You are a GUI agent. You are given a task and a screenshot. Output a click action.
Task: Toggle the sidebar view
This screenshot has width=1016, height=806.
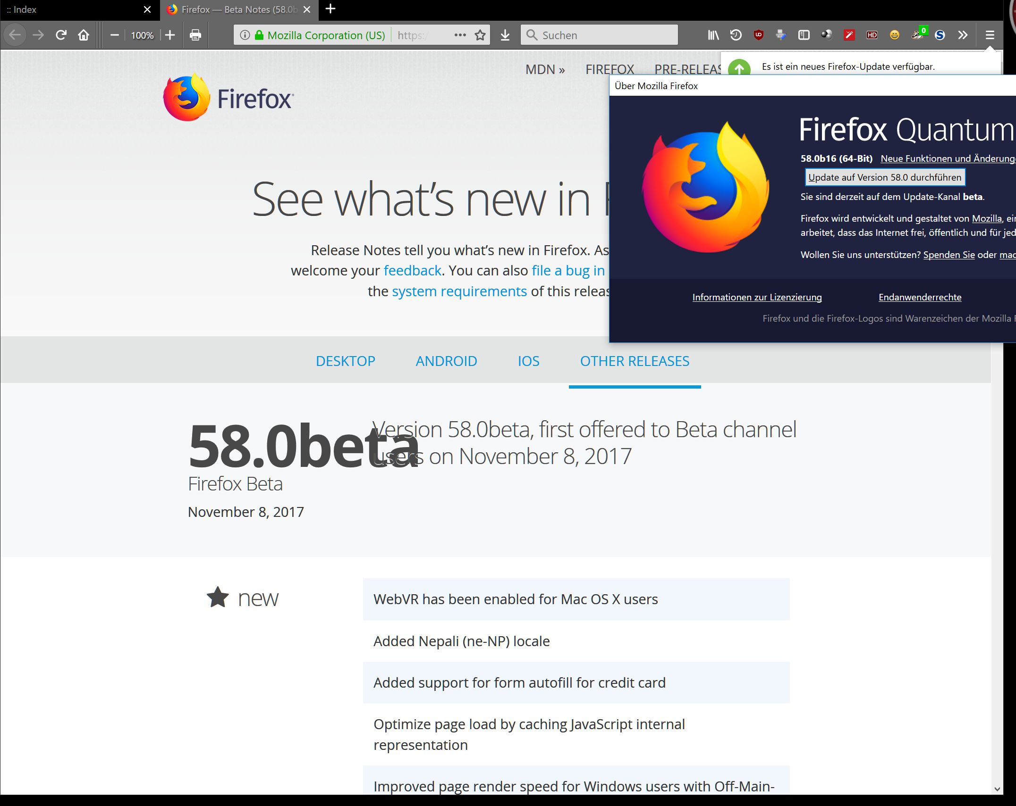tap(804, 35)
